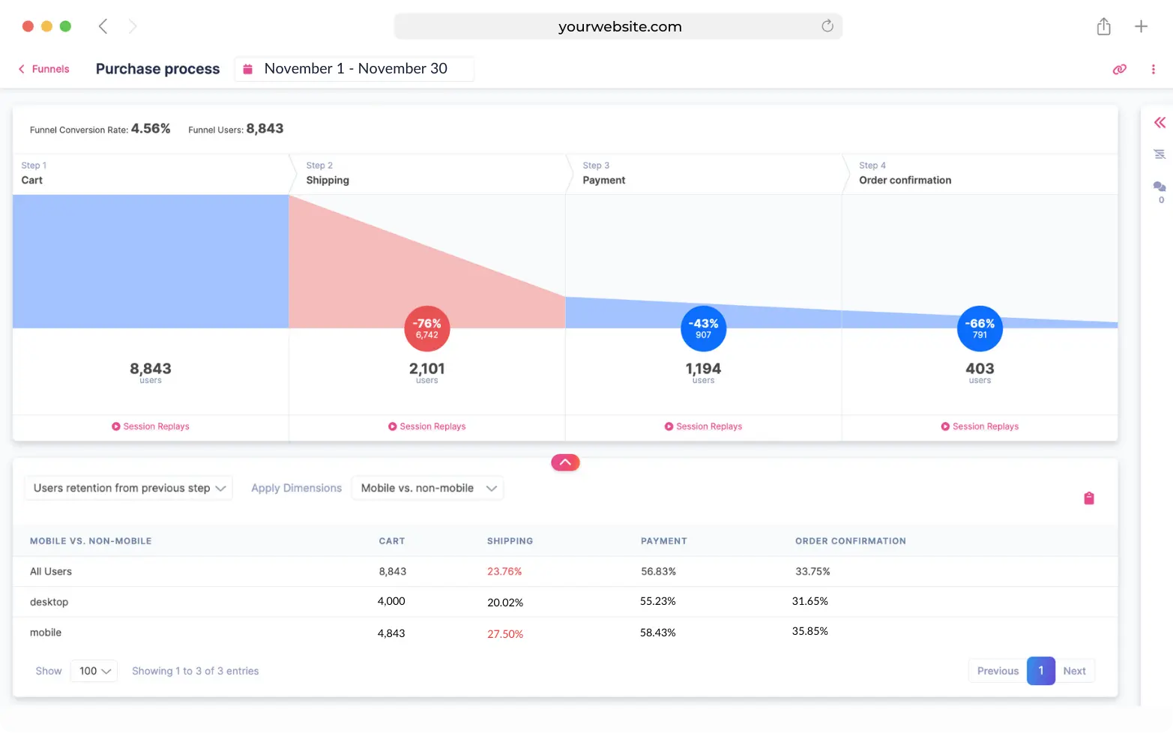The height and width of the screenshot is (733, 1173).
Task: Click the blue -43% drop-off bubble
Action: (x=704, y=328)
